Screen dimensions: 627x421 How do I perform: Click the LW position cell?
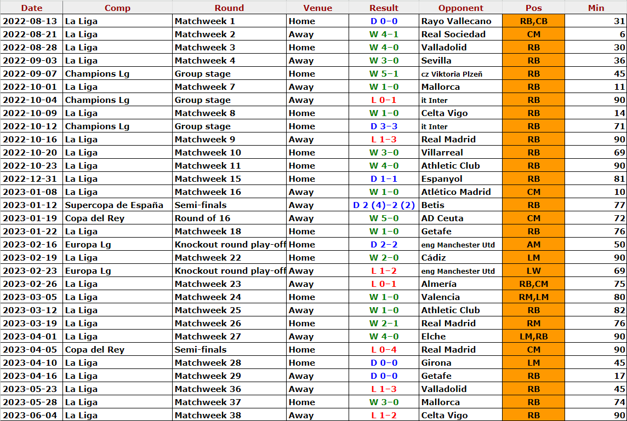(533, 271)
